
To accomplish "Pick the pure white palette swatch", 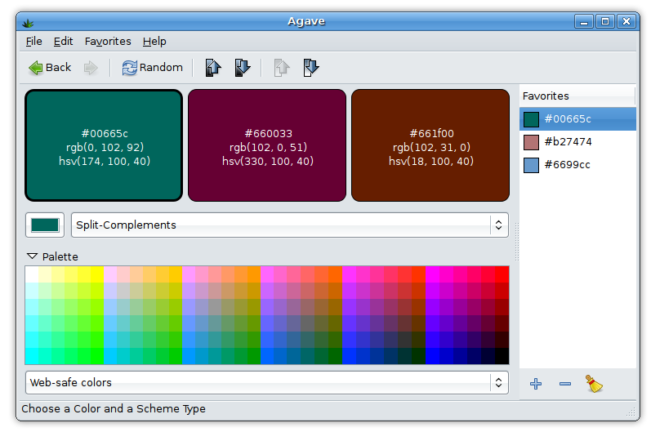I will 32,274.
